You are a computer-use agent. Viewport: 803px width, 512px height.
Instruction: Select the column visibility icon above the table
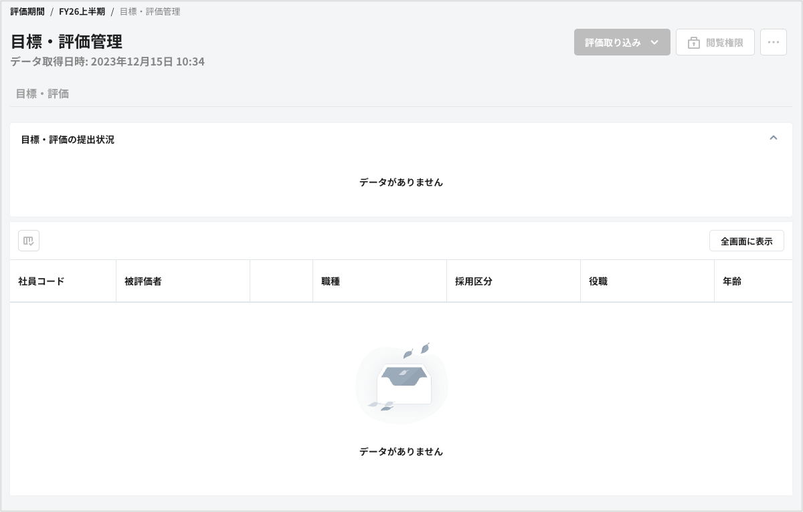pos(28,241)
